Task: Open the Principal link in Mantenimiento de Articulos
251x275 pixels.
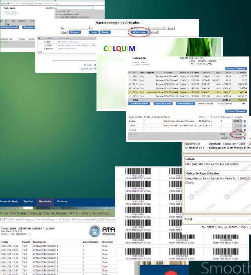Action: 88,65
